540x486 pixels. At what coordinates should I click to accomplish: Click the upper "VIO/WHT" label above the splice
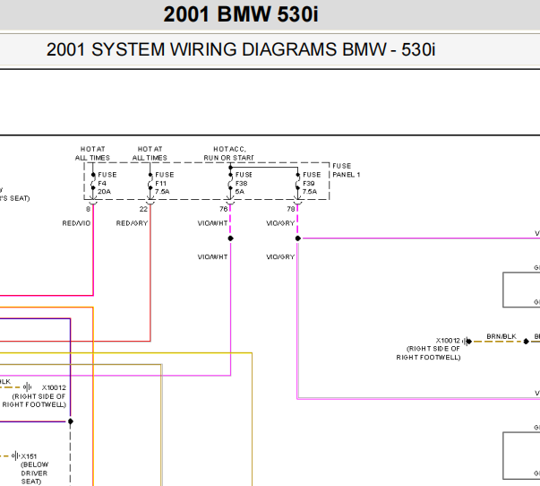(x=212, y=223)
